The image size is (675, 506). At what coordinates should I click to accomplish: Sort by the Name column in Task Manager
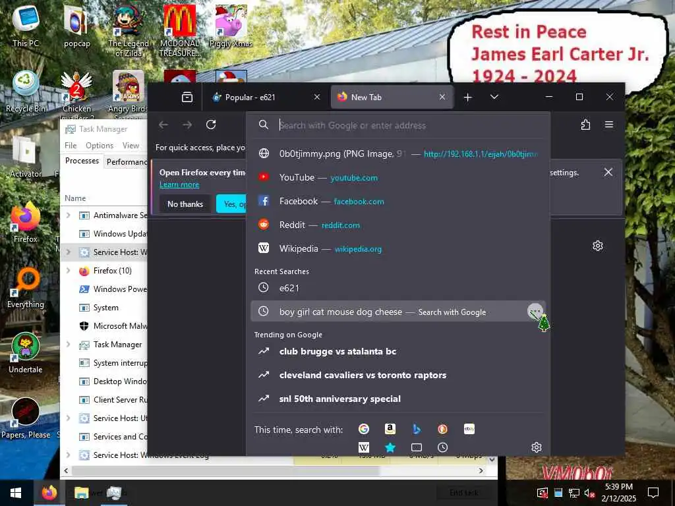coord(75,198)
